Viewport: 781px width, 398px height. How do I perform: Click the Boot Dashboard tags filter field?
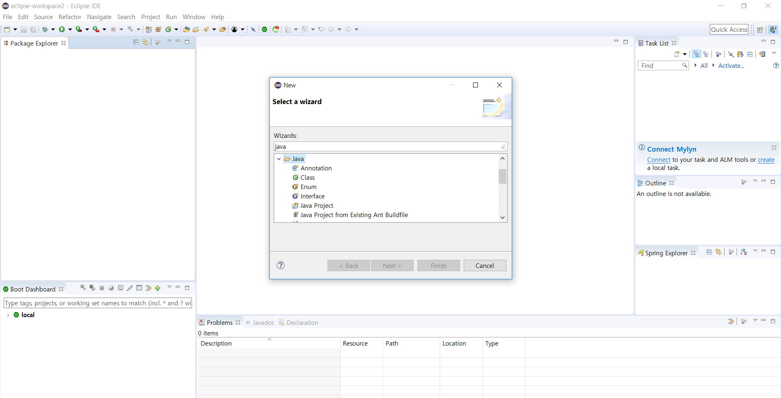98,303
